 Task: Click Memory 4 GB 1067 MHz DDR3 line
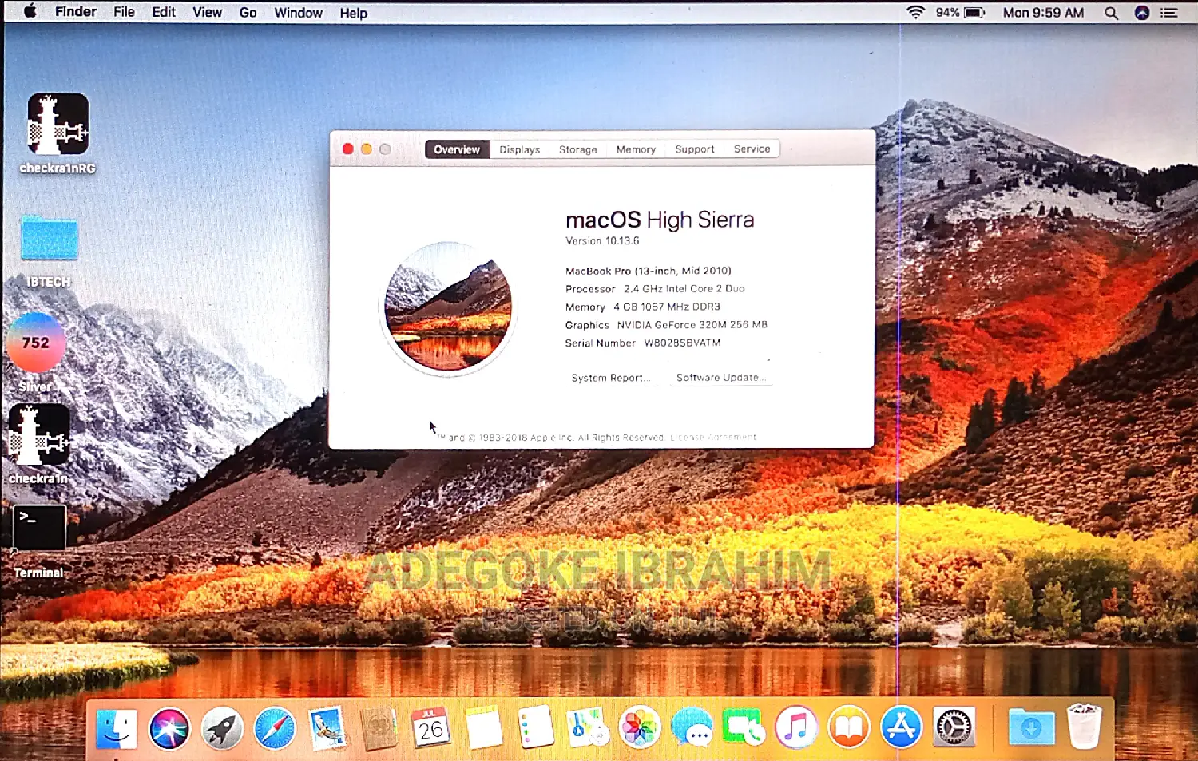pos(643,307)
